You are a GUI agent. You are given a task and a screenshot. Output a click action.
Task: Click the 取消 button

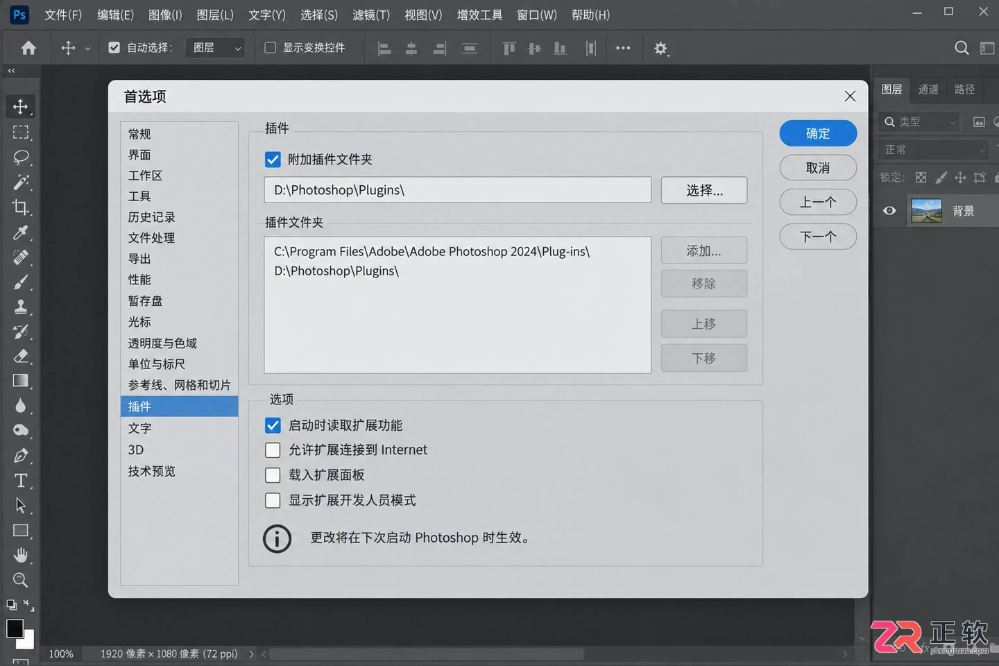coord(818,168)
